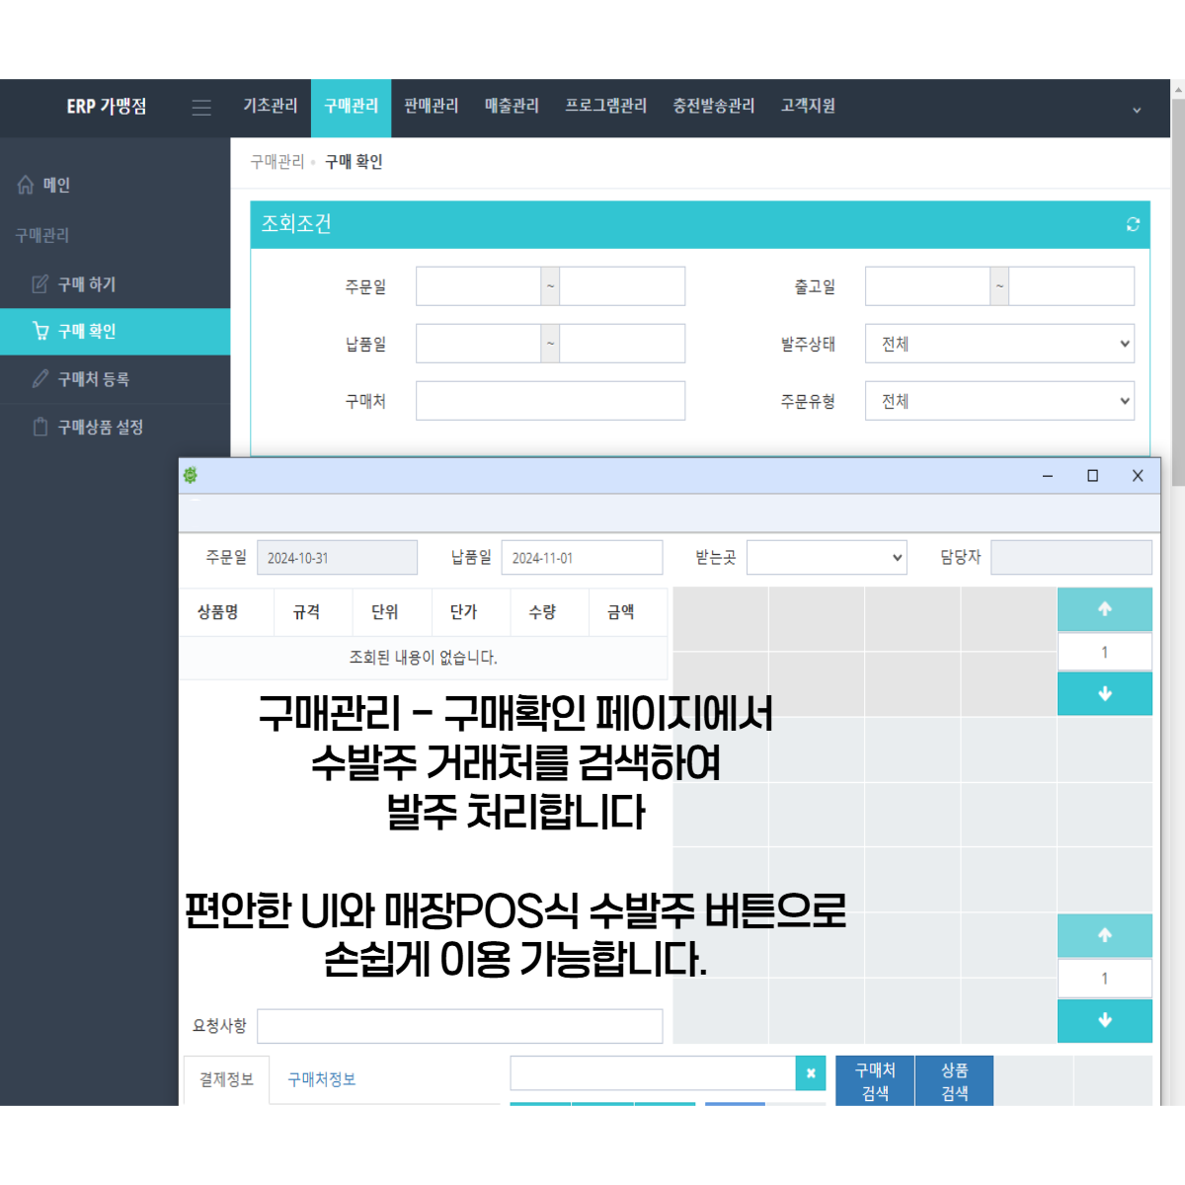Screen dimensions: 1185x1185
Task: Expand the top-right header chevron
Action: (x=1137, y=110)
